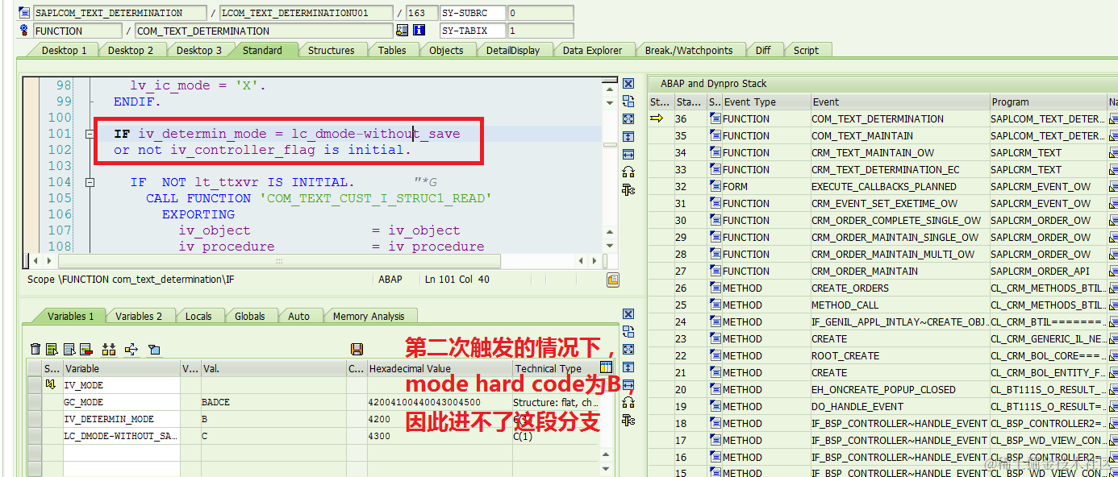Switch to the Desktop 2 tab

coord(131,50)
